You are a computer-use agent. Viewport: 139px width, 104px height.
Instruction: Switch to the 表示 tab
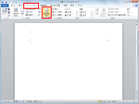click(x=72, y=6)
